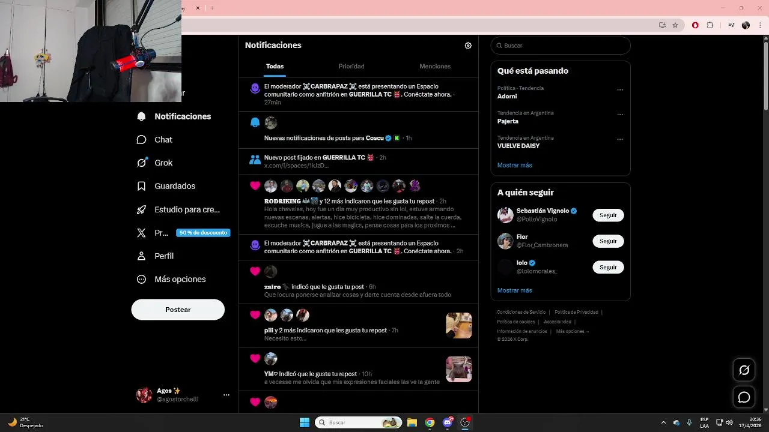Expand Más opciones footer link
Viewport: 769px width, 432px height.
pyautogui.click(x=573, y=331)
